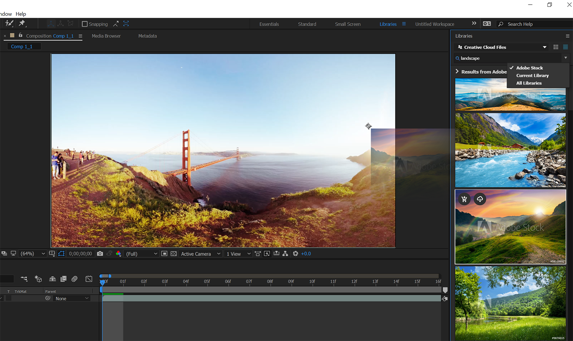Open the 64% magnification dropdown
This screenshot has width=573, height=341.
tap(32, 253)
